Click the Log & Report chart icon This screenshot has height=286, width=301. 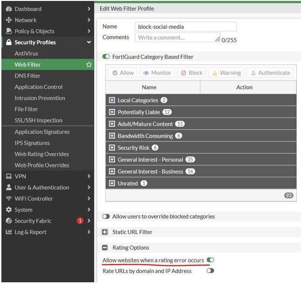(8, 232)
